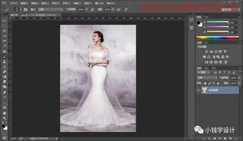Click the add layer mask button

(215, 139)
